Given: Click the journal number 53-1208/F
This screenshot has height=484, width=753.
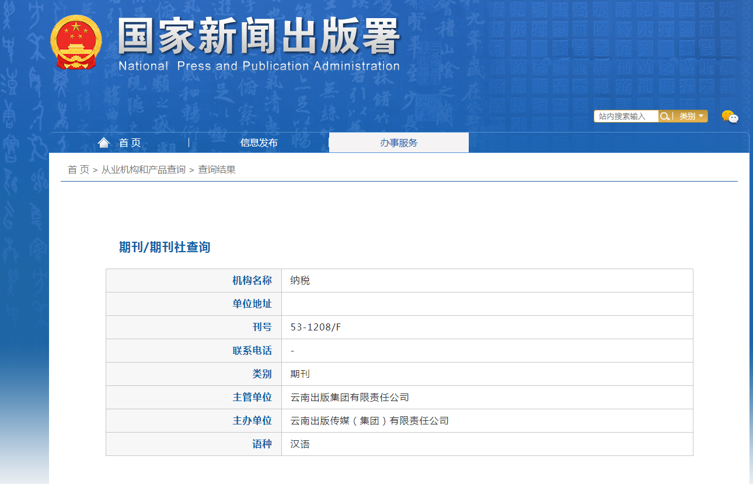Looking at the screenshot, I should (315, 327).
